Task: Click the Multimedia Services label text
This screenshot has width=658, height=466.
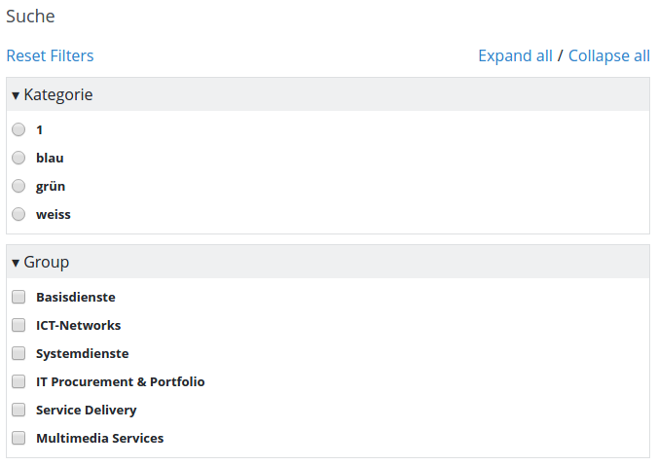Action: [x=100, y=438]
